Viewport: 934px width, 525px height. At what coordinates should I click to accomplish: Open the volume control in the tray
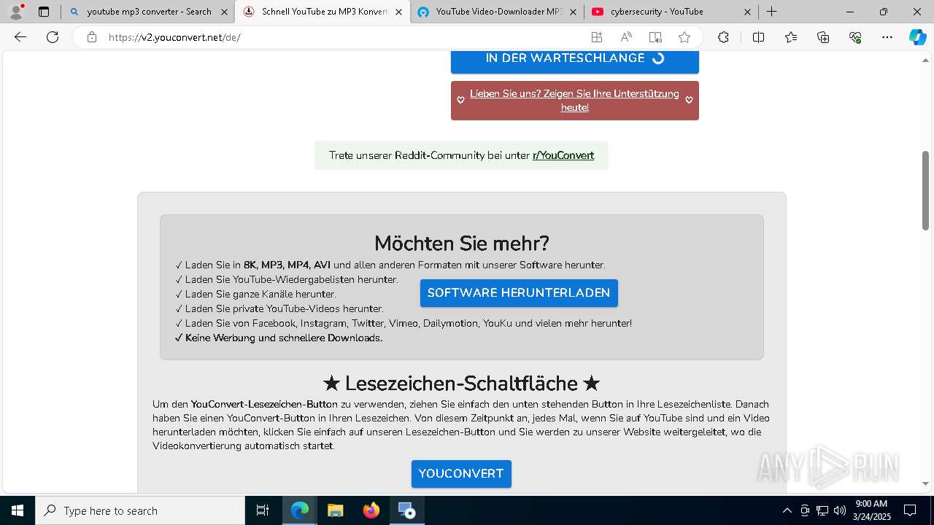click(x=839, y=510)
